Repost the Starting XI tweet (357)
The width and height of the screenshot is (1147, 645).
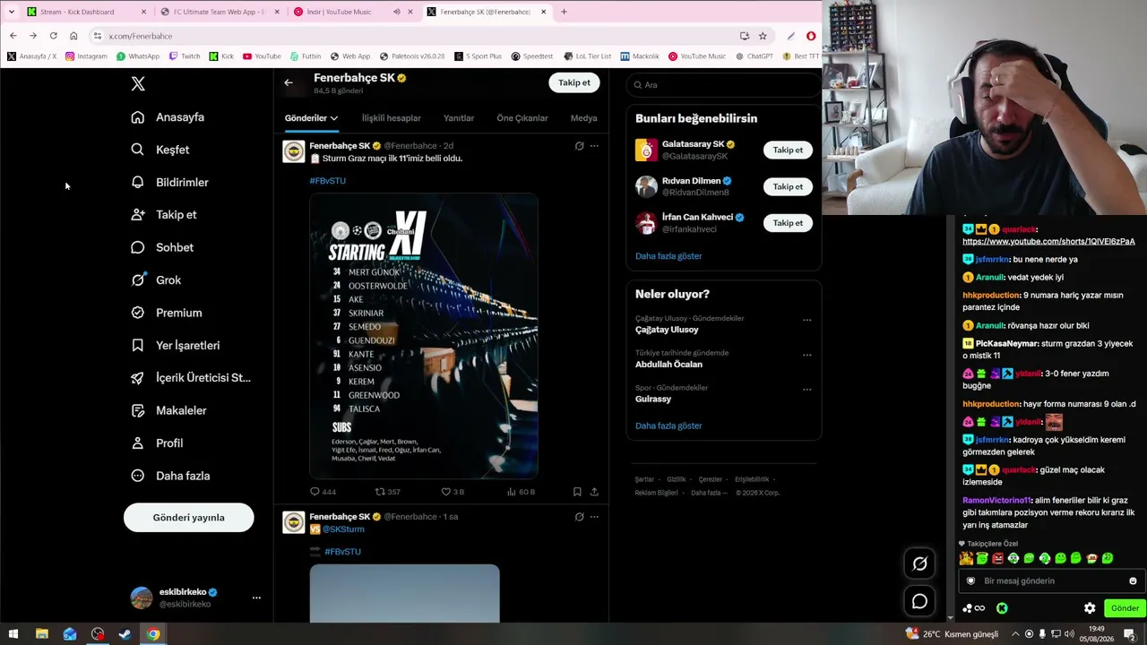click(x=387, y=492)
